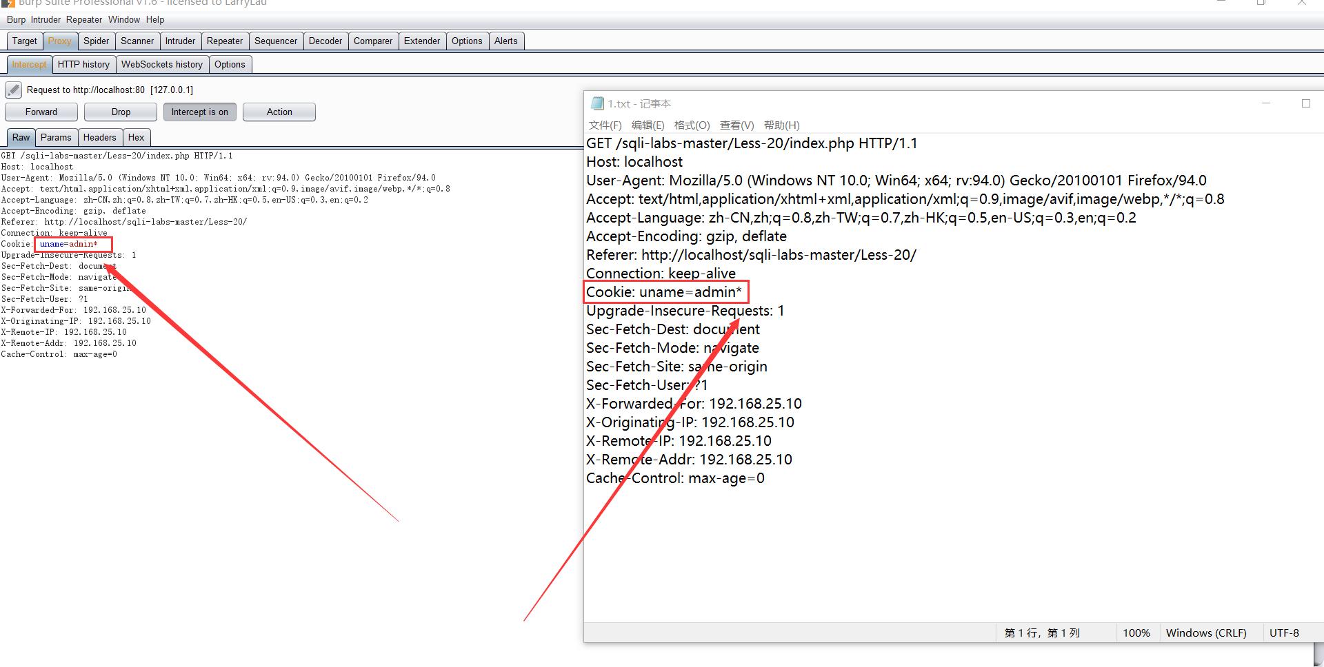Switch to the Spider tab
This screenshot has height=667, width=1324.
97,41
